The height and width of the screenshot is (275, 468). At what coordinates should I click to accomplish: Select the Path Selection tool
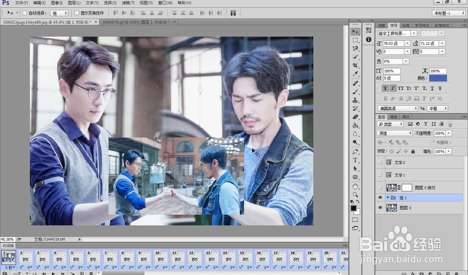tap(355, 169)
